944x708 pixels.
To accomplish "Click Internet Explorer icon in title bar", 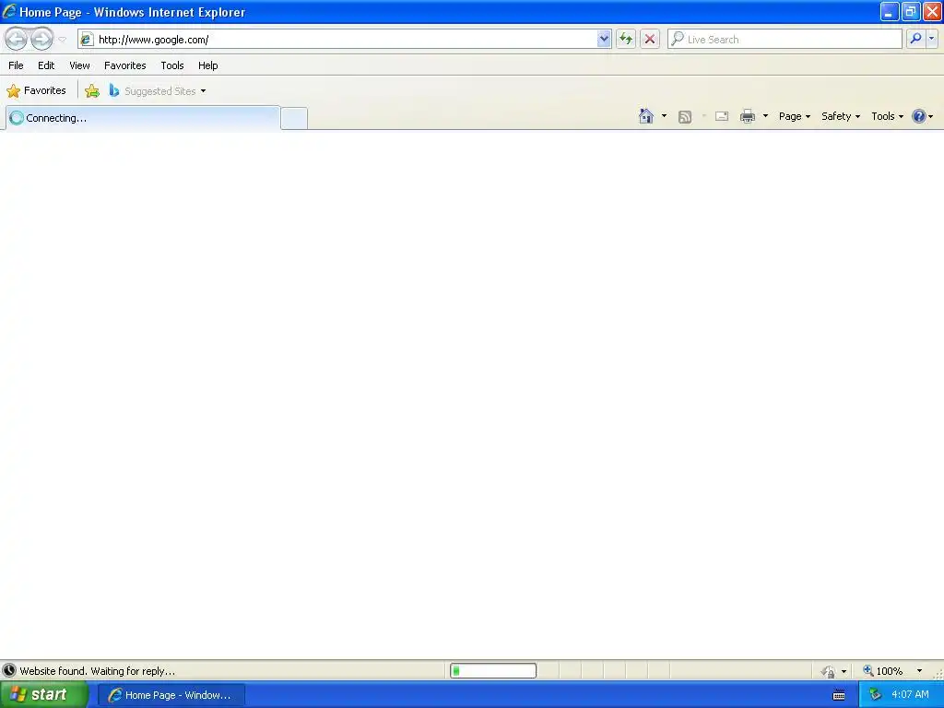I will pos(9,11).
